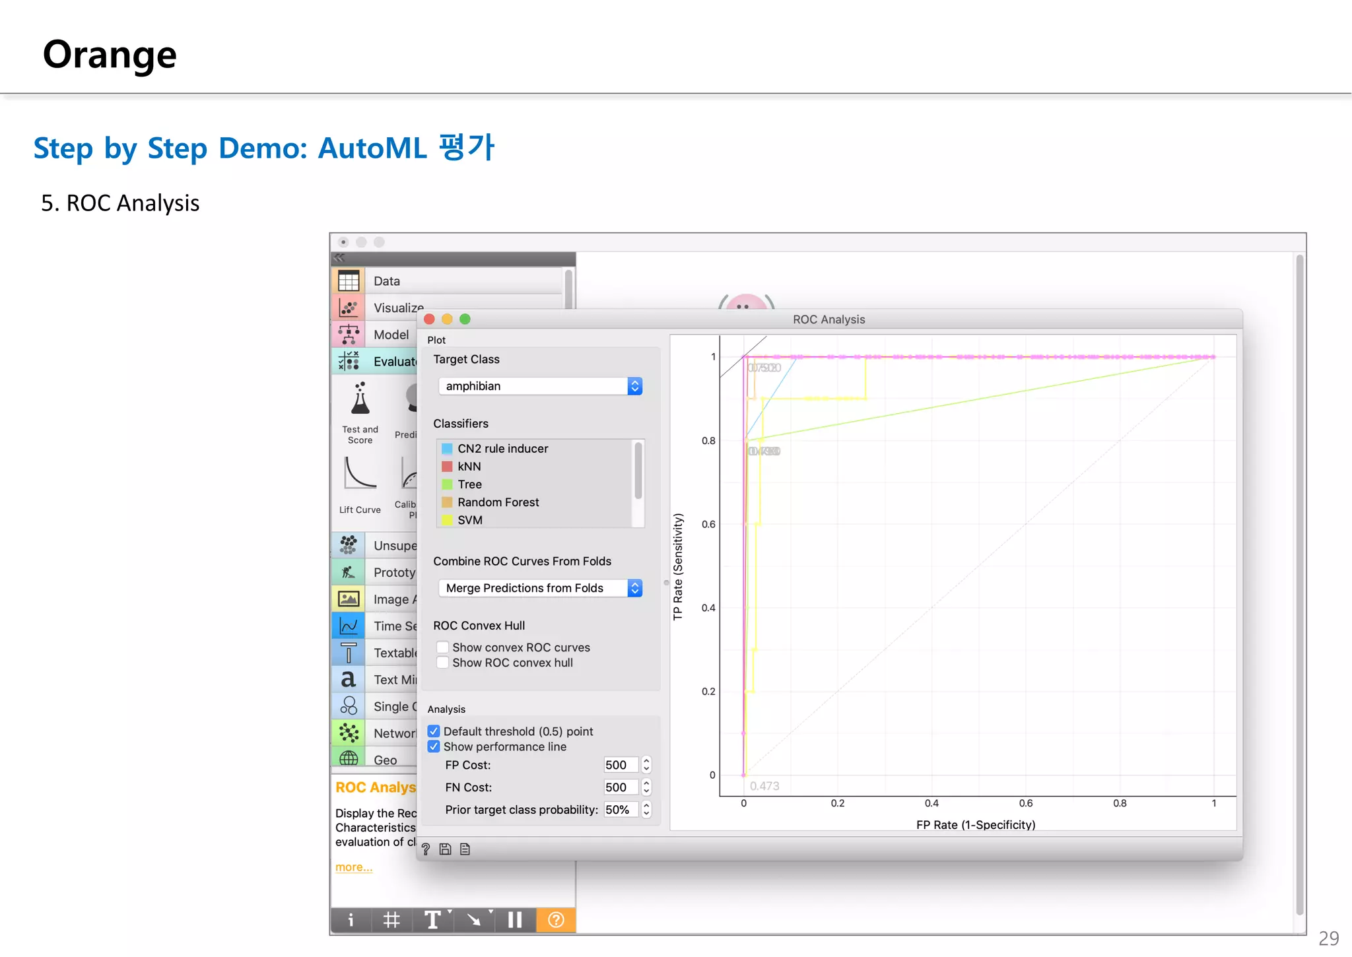
Task: Uncheck Default threshold (0.5) point
Action: coord(434,731)
